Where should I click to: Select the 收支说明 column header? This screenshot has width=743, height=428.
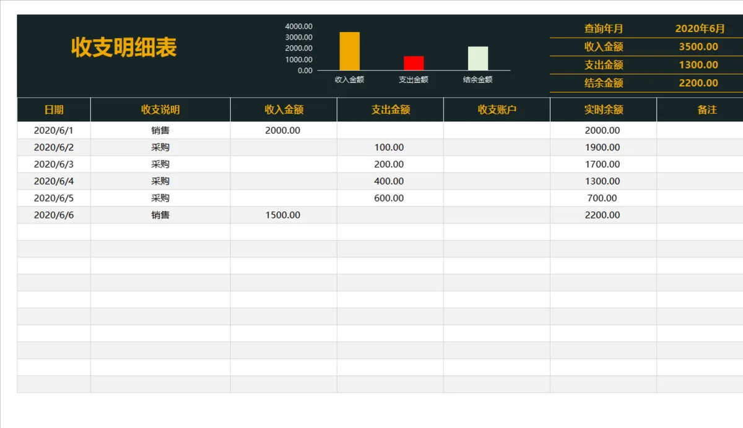[x=160, y=109]
